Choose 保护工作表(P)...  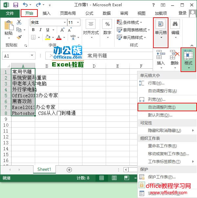[x=167, y=177]
